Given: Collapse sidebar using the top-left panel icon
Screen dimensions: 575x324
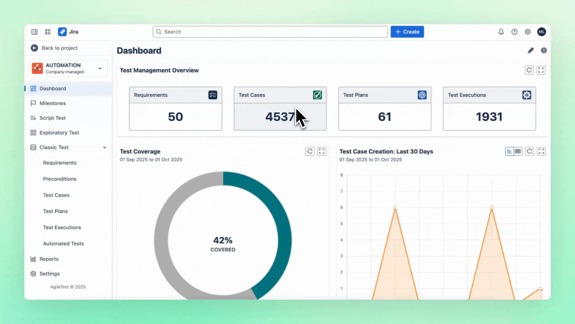Looking at the screenshot, I should point(34,32).
